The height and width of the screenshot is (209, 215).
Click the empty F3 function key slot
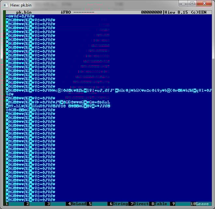click(x=58, y=204)
